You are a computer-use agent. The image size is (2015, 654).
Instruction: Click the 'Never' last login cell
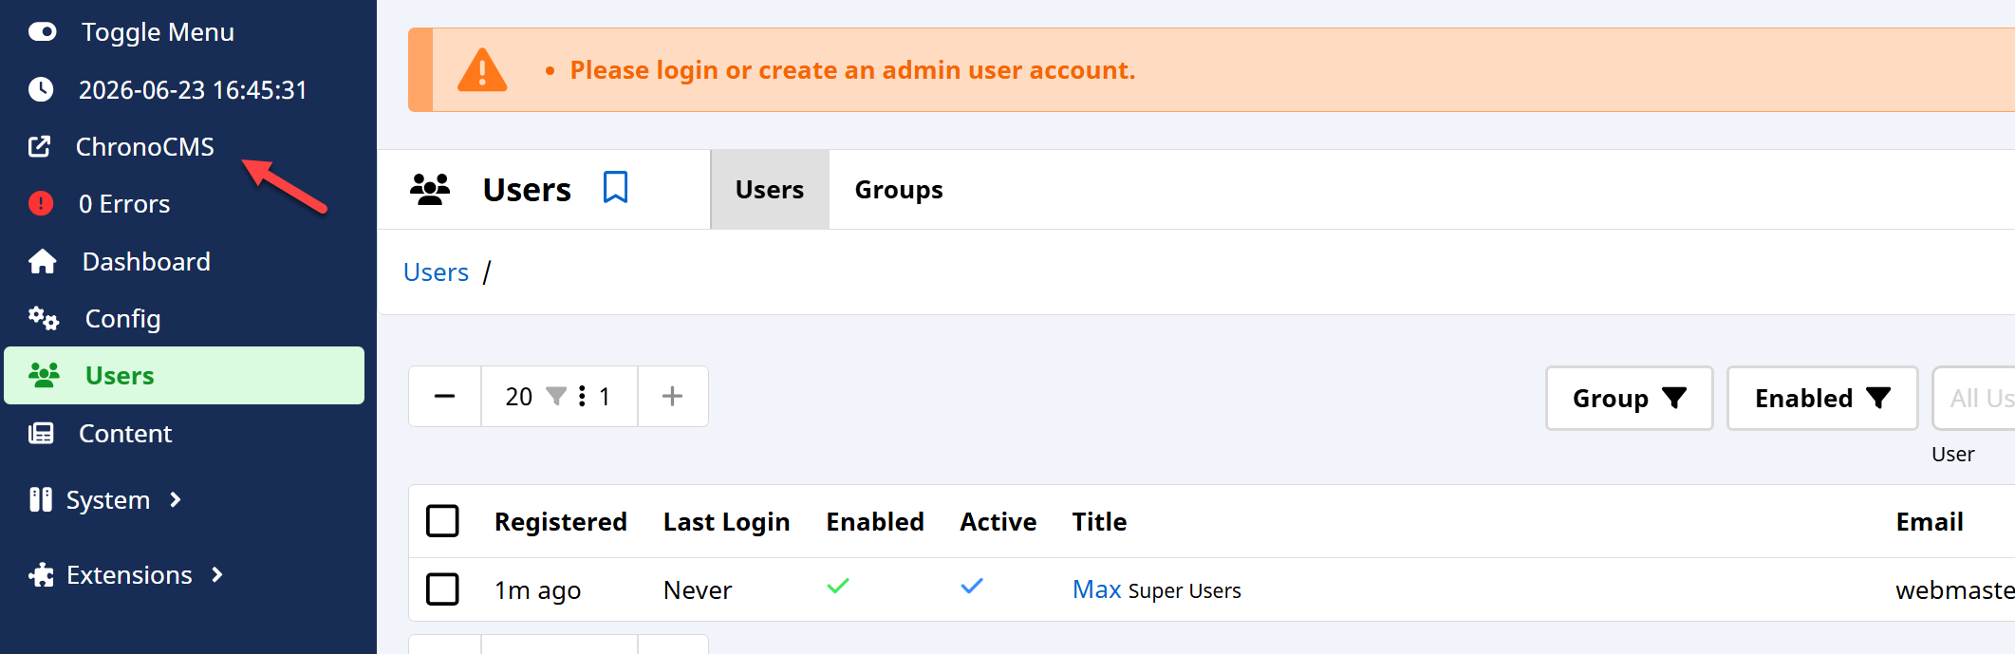(698, 589)
